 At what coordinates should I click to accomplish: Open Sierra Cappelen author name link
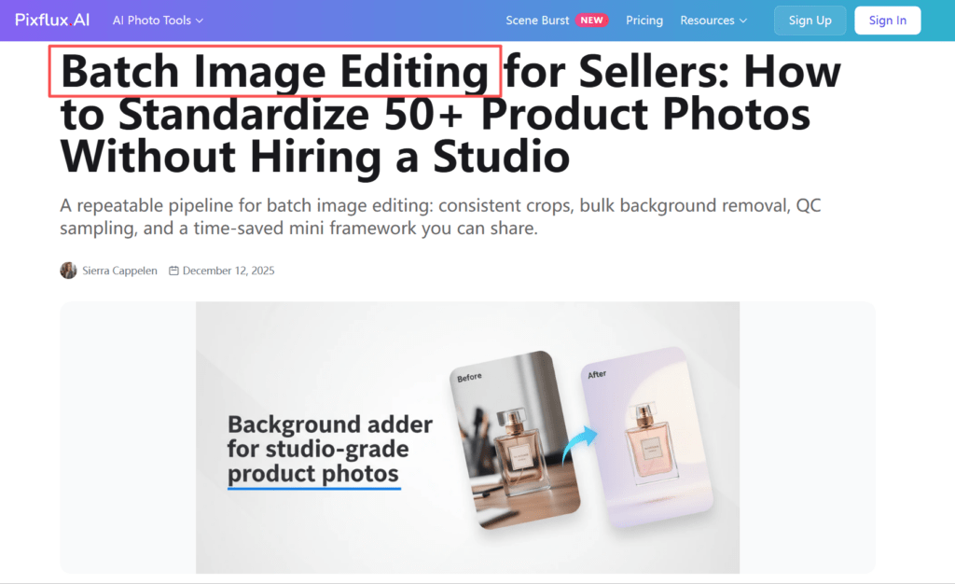[x=119, y=271]
